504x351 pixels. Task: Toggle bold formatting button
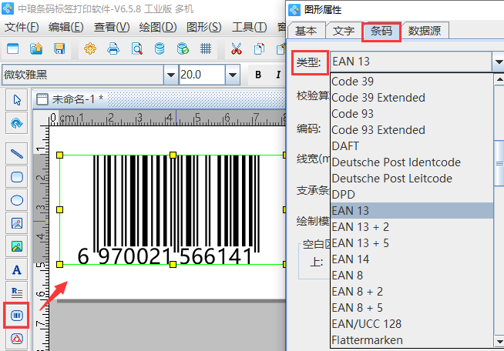click(x=258, y=75)
